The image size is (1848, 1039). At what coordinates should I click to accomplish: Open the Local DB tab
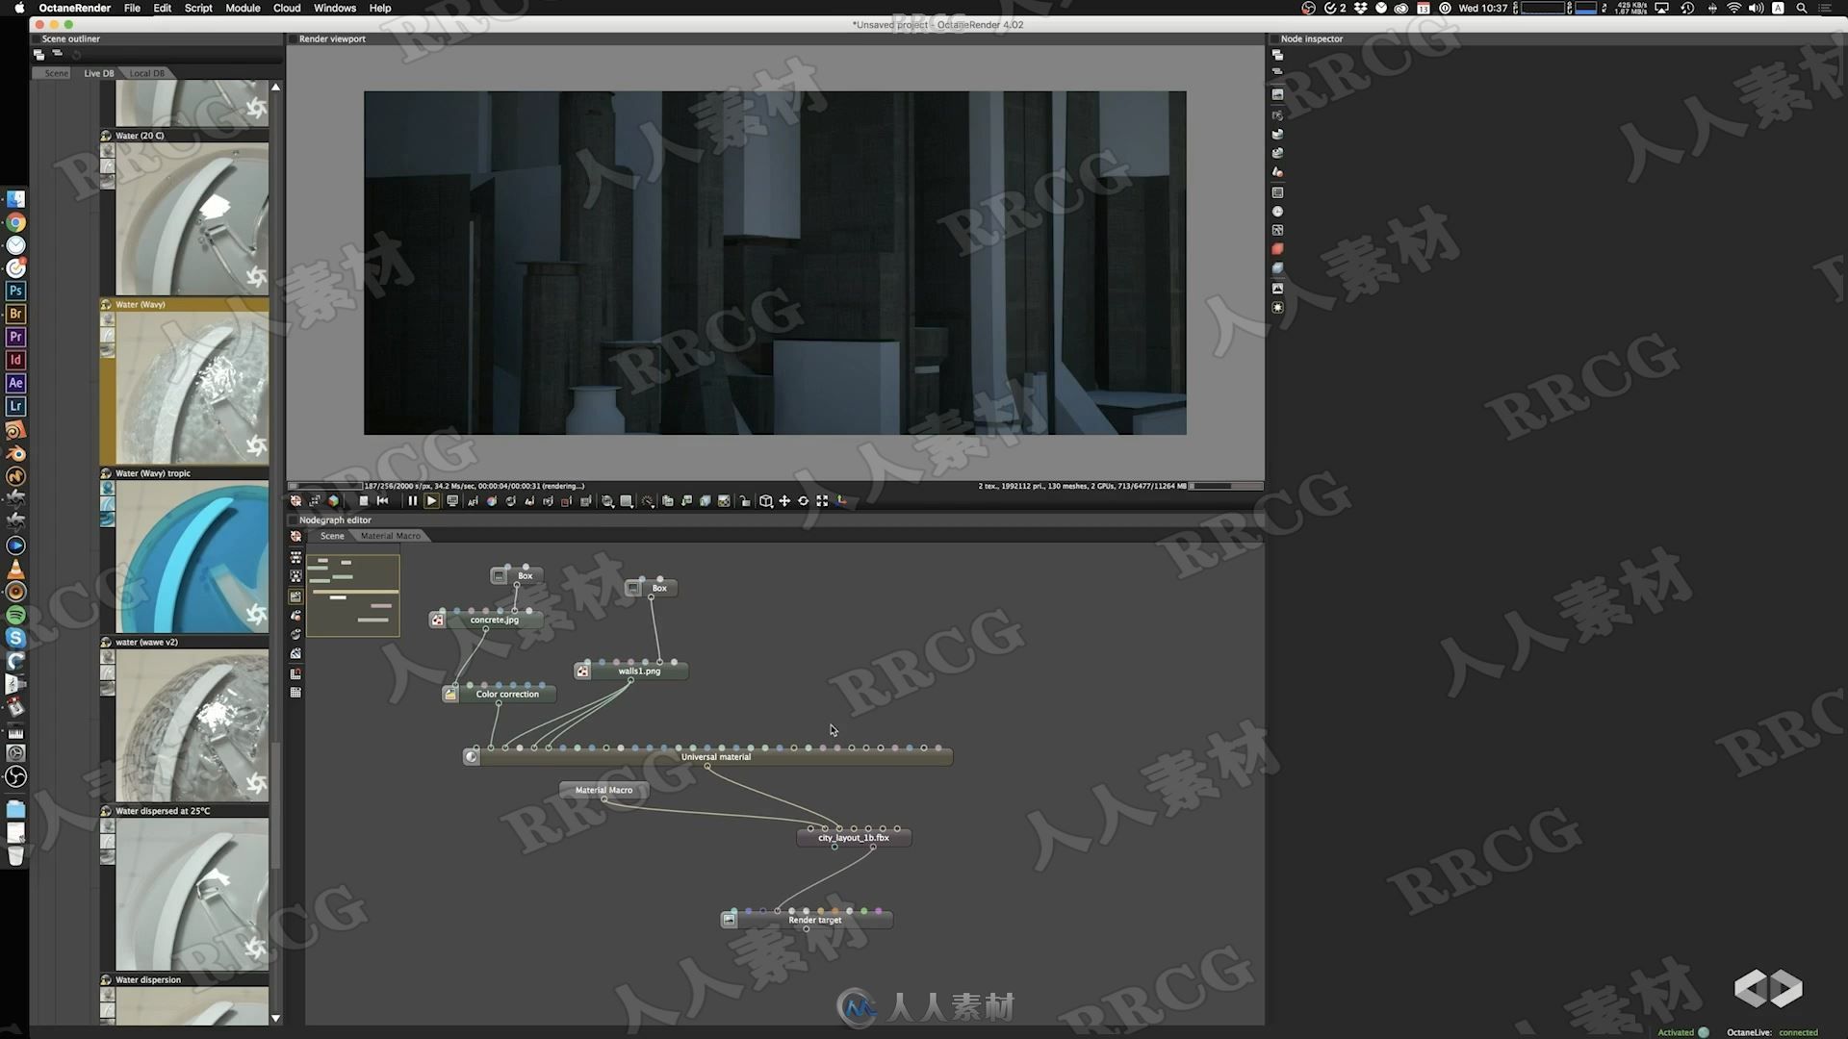coord(147,73)
